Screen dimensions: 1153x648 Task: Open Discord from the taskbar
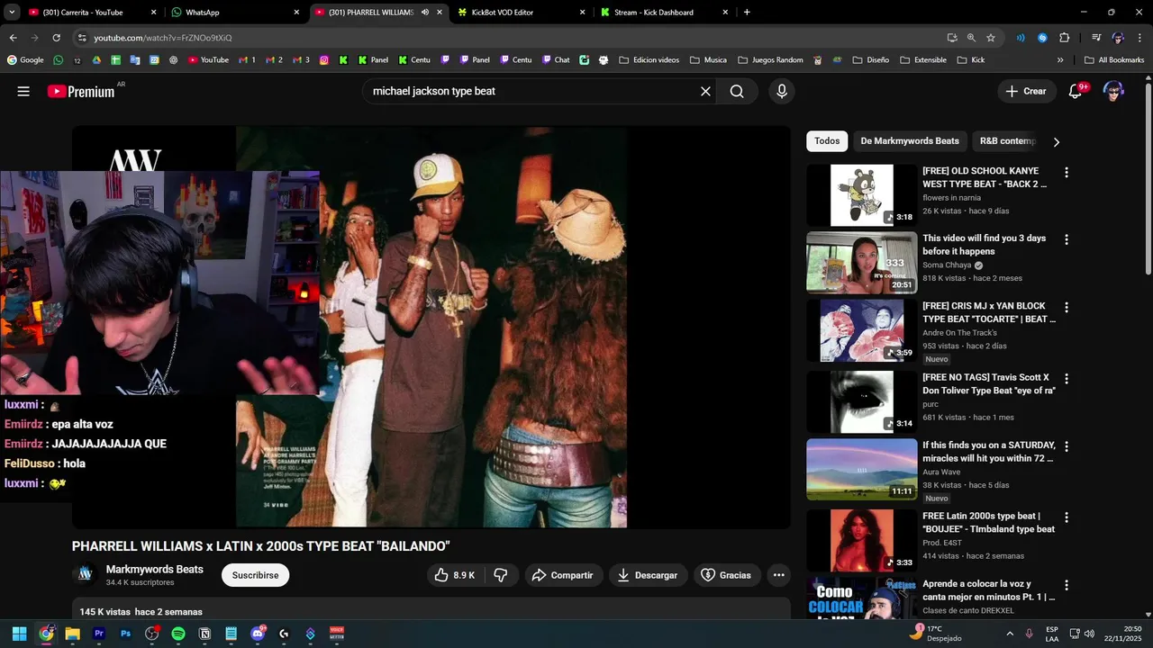258,634
